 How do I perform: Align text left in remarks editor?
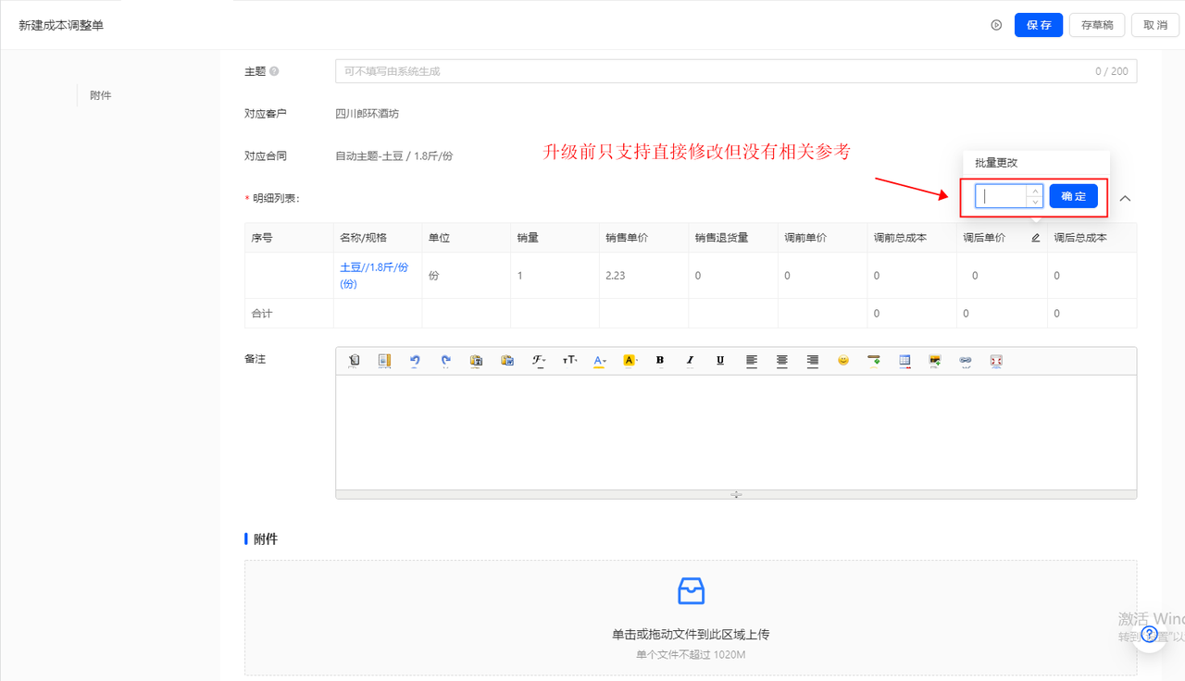coord(752,361)
